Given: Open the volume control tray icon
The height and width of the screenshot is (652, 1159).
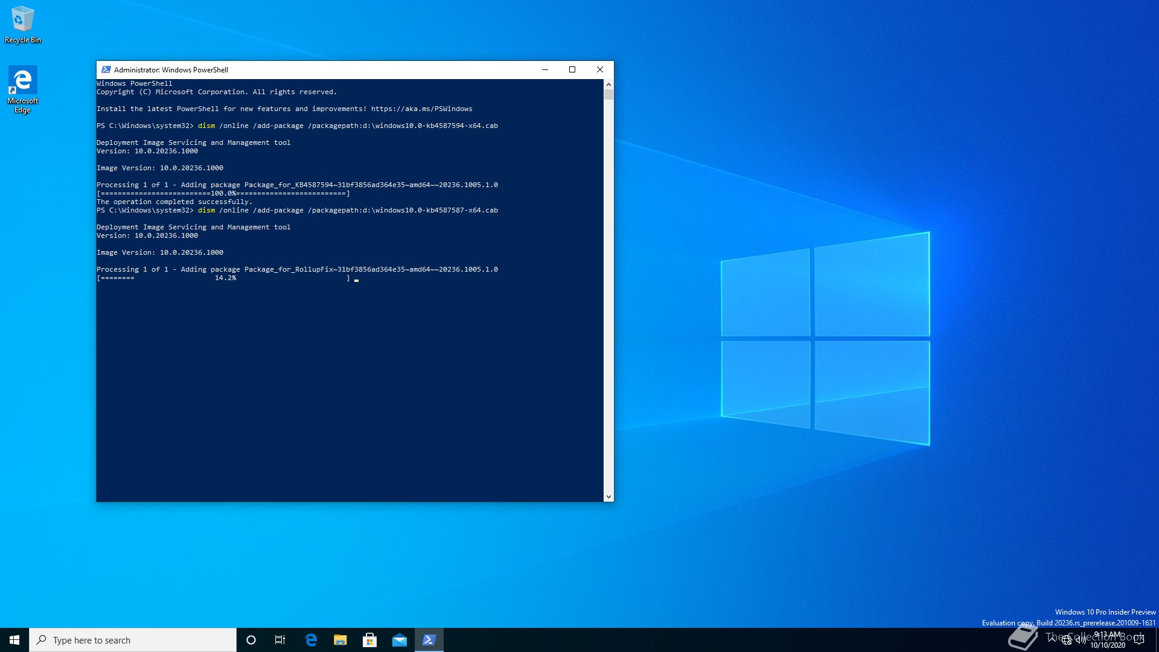Looking at the screenshot, I should 1081,641.
